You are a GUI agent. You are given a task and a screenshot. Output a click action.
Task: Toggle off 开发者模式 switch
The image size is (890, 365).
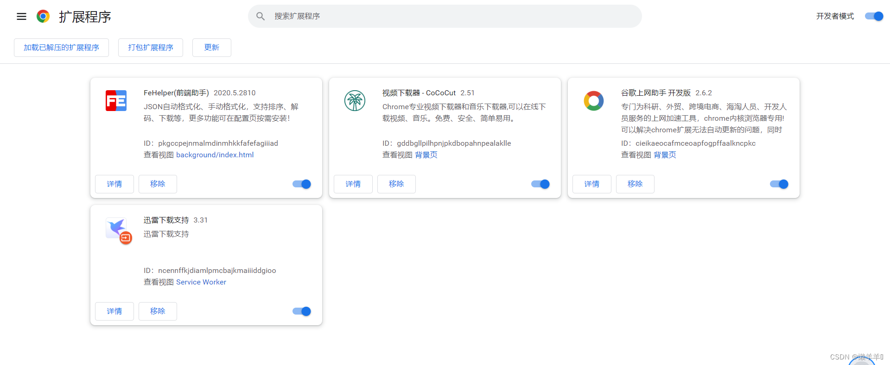(x=874, y=16)
